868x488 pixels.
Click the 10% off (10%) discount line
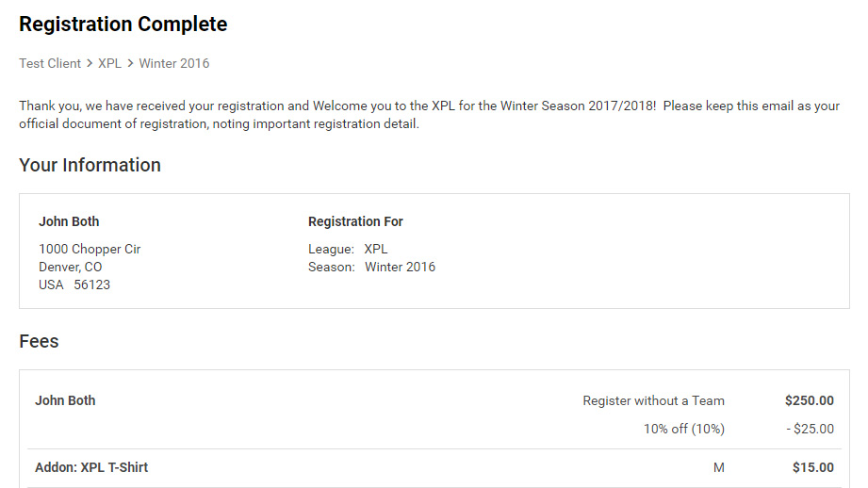point(683,429)
